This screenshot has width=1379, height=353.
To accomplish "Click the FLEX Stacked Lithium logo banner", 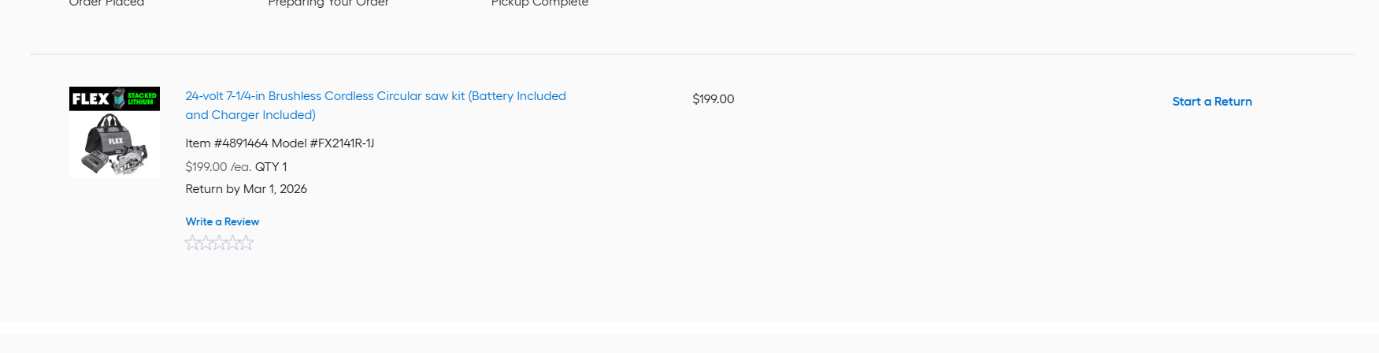I will [x=114, y=98].
